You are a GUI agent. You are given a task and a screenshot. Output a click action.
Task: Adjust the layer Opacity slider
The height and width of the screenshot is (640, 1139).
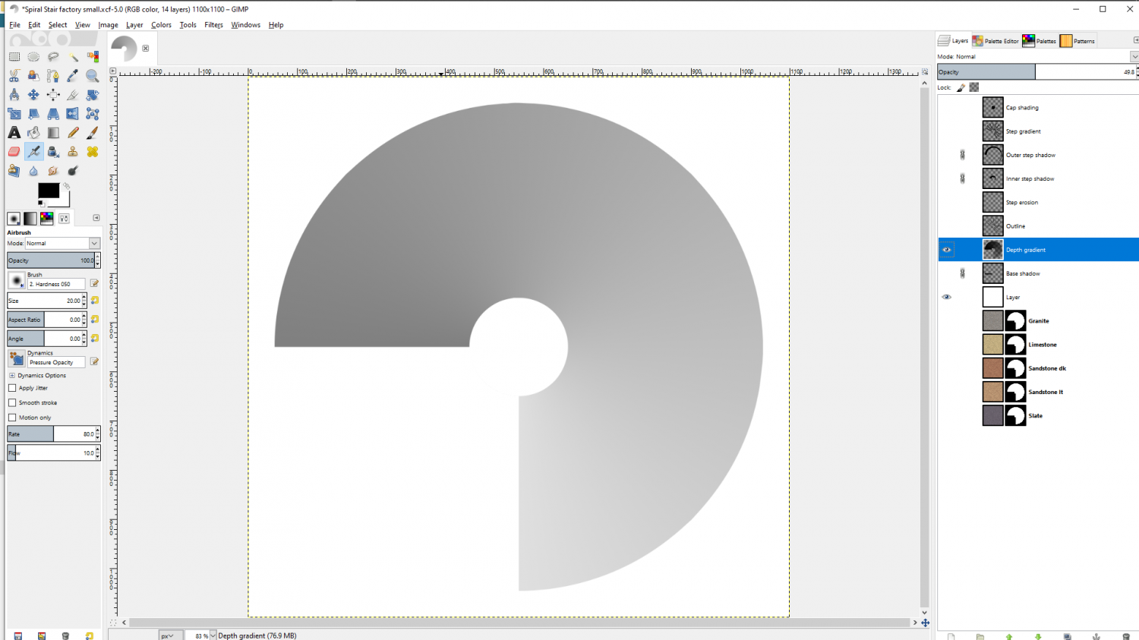point(1035,72)
